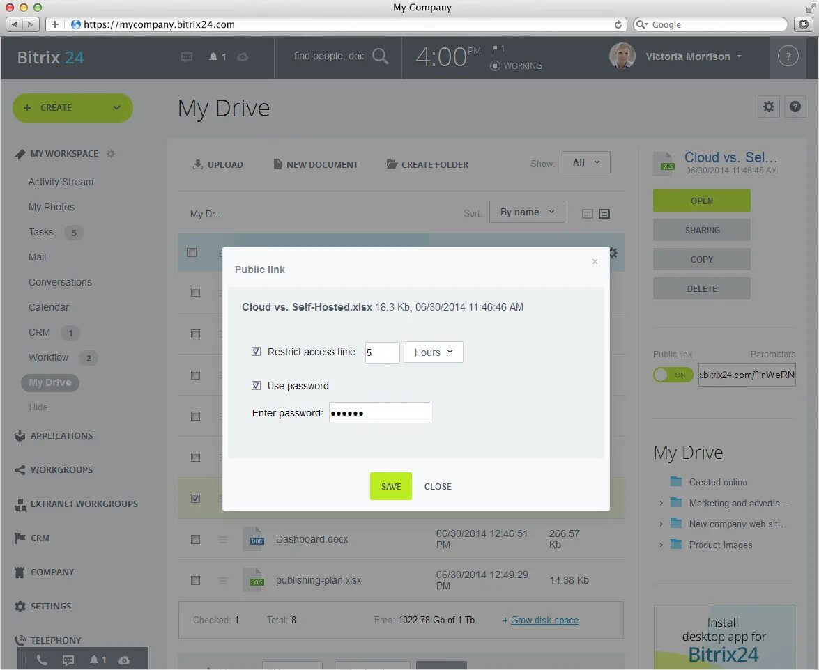Click Create Folder toolbar button
This screenshot has height=670, width=819.
pyautogui.click(x=427, y=164)
